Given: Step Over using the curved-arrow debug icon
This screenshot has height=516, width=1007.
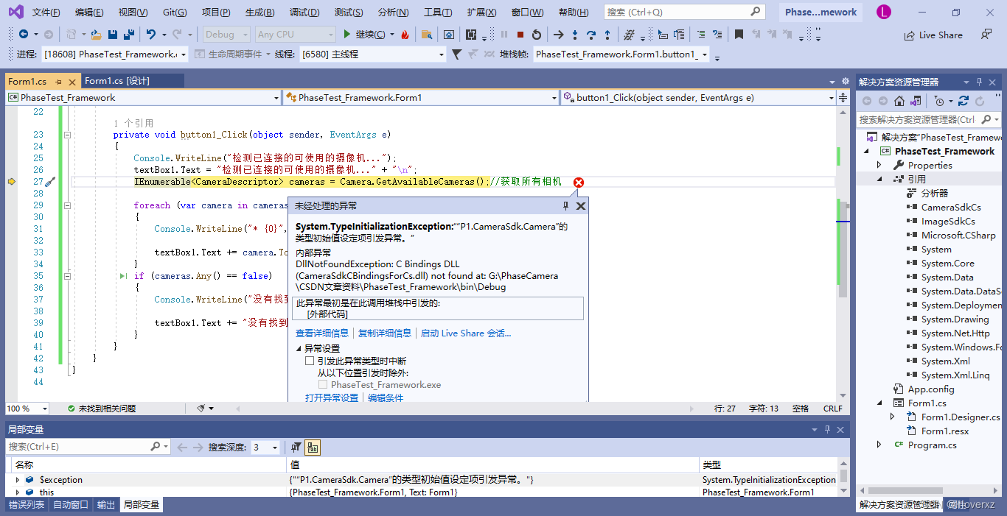Looking at the screenshot, I should click(591, 35).
